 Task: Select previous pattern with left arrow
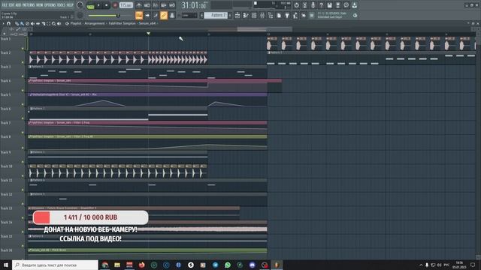tap(202, 15)
